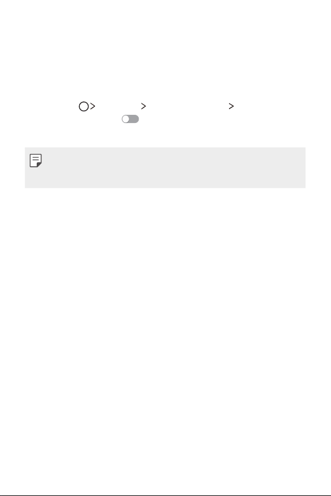This screenshot has width=331, height=496.
Task: Expand the chevron next to the home circle
Action: pyautogui.click(x=93, y=106)
